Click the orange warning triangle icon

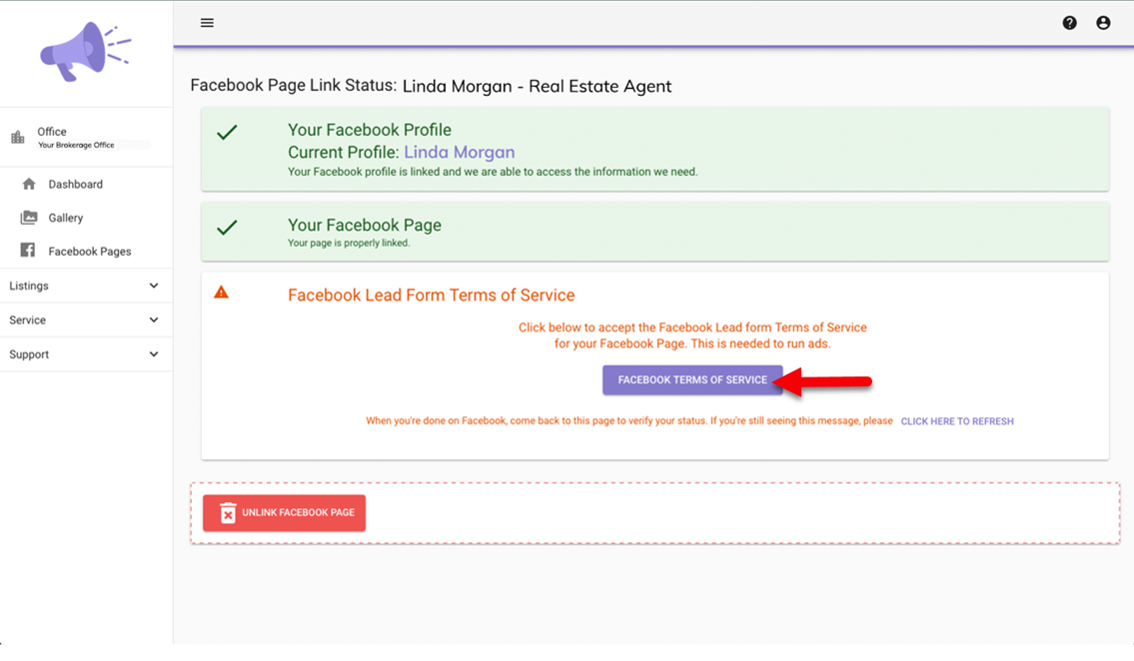pos(222,293)
